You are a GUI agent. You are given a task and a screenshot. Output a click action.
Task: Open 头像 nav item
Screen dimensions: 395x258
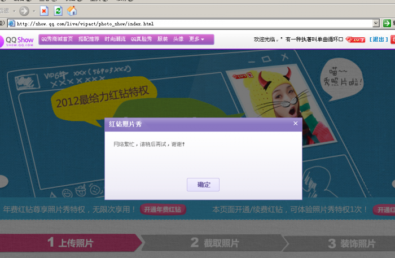click(178, 39)
